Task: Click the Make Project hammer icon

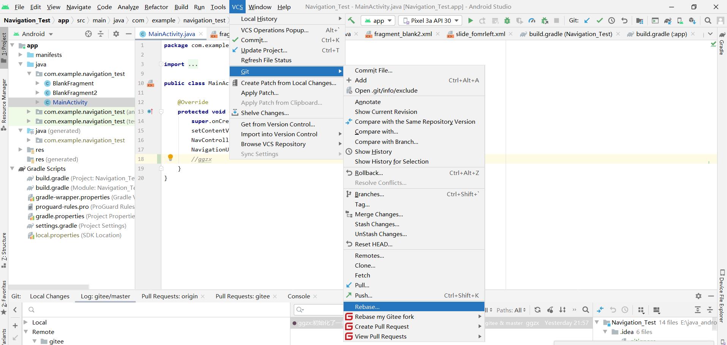Action: coord(351,20)
